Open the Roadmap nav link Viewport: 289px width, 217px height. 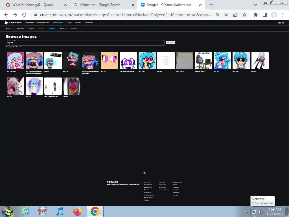pyautogui.click(x=89, y=23)
